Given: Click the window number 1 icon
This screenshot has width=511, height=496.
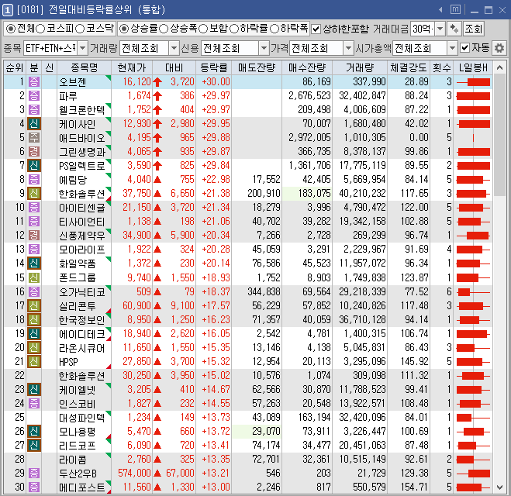Looking at the screenshot, I should 8,10.
